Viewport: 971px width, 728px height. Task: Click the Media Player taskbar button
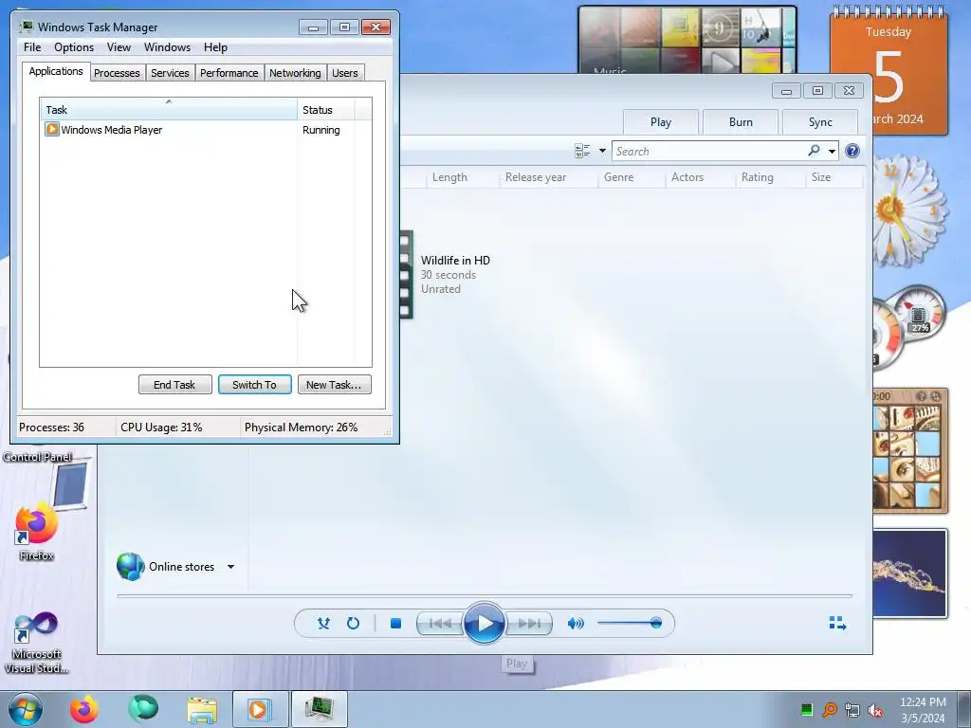[x=260, y=709]
